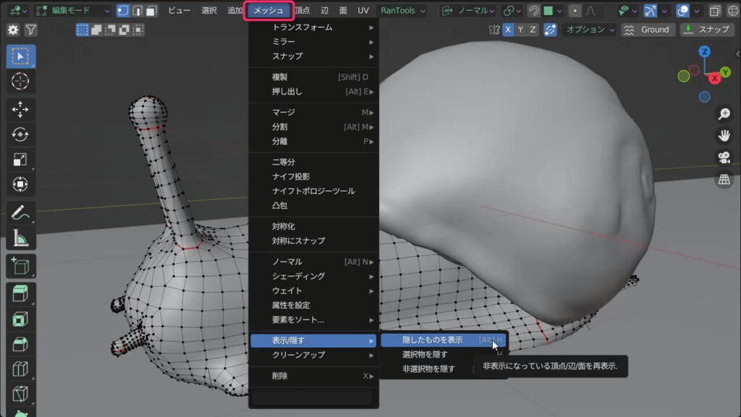The height and width of the screenshot is (417, 741).
Task: Choose ナイフ投影 menu entry
Action: pos(313,177)
